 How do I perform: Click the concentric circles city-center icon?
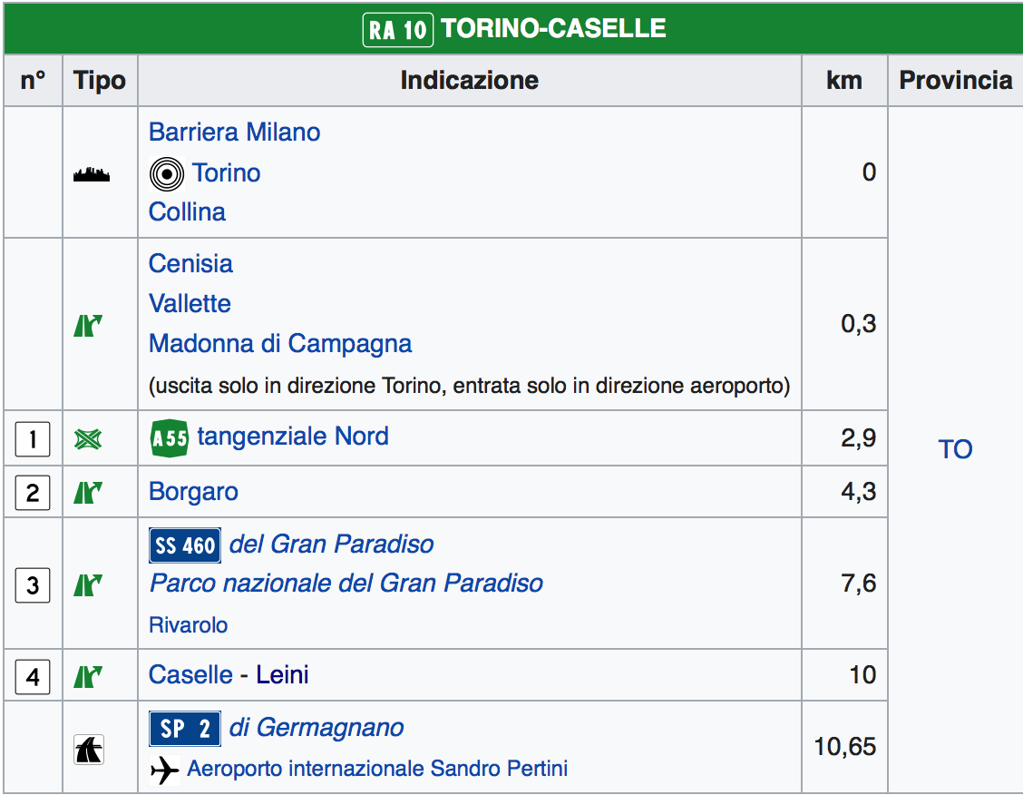tap(166, 173)
